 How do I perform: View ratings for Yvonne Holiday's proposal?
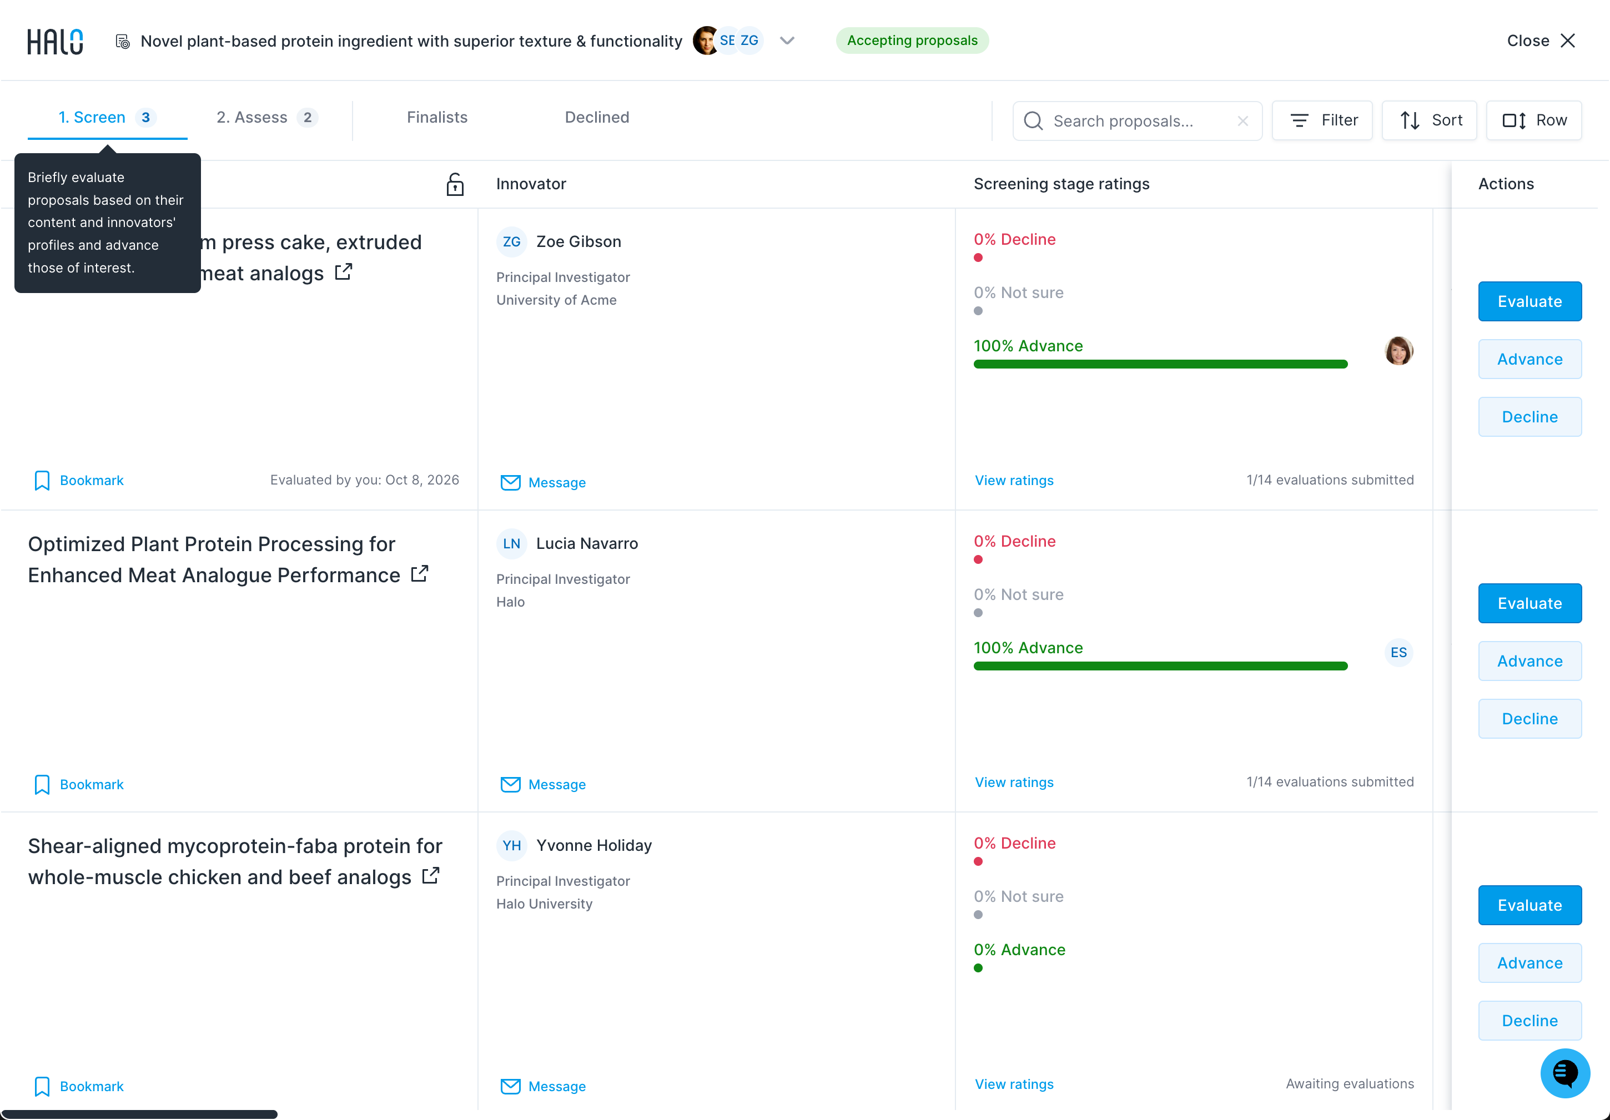pos(1014,1085)
